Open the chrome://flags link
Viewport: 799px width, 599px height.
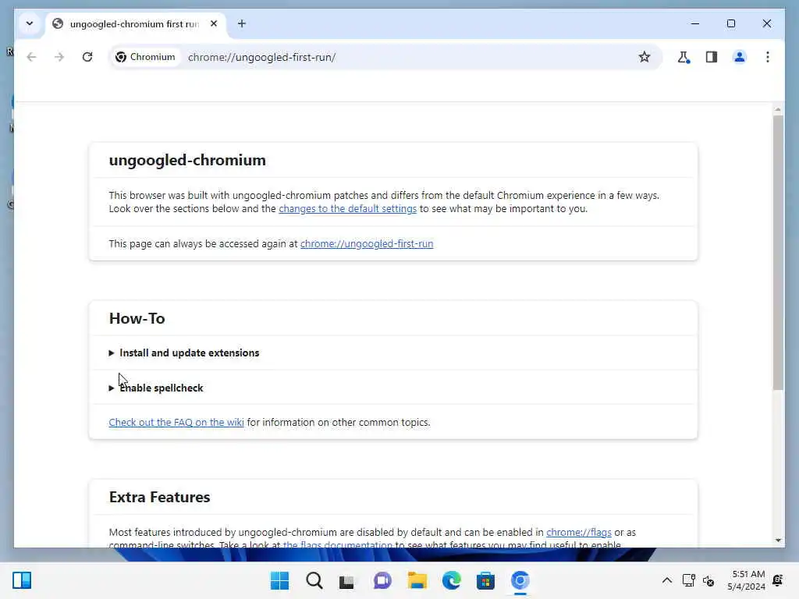click(579, 532)
